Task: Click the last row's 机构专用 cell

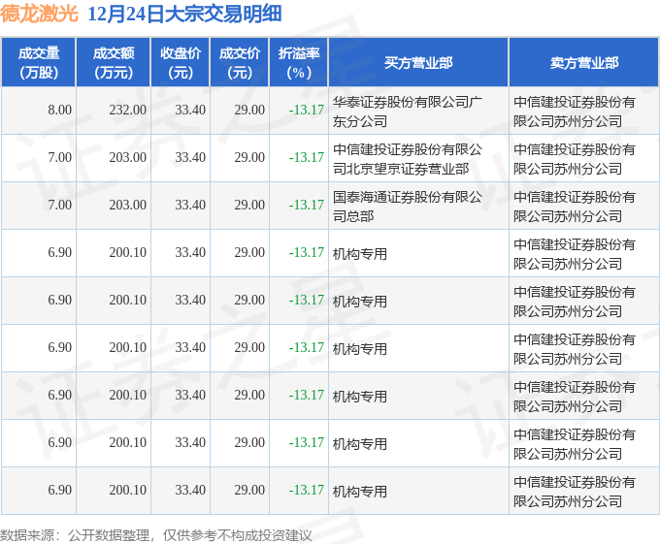Action: tap(418, 491)
